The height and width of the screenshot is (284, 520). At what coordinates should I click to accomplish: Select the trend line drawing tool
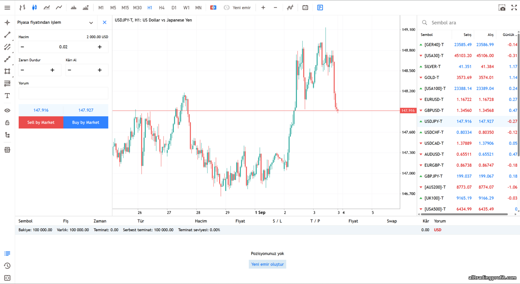[x=7, y=35]
